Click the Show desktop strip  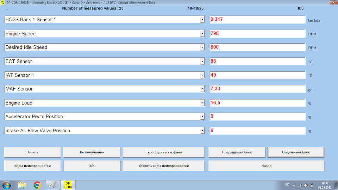336,185
